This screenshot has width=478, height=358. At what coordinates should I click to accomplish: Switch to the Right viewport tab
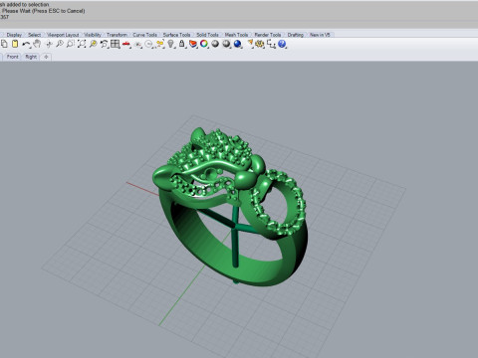(x=31, y=57)
